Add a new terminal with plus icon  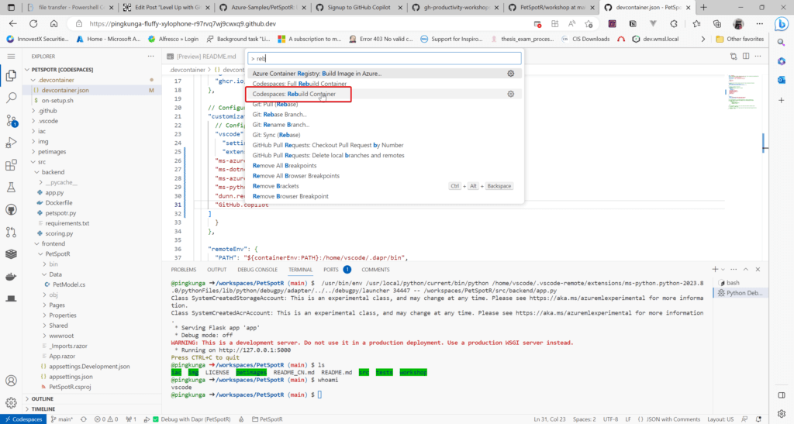(714, 269)
